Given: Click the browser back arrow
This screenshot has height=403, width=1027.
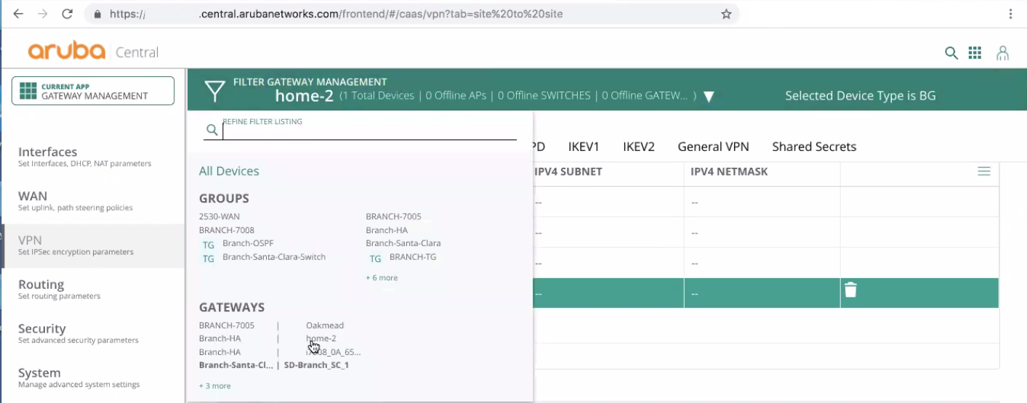Looking at the screenshot, I should point(18,14).
